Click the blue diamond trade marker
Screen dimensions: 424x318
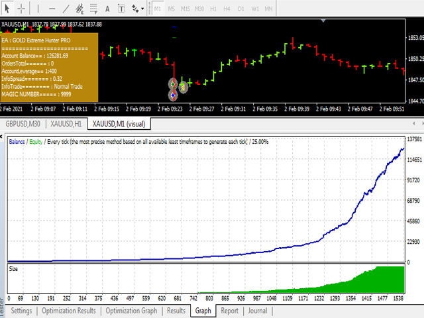tap(173, 95)
